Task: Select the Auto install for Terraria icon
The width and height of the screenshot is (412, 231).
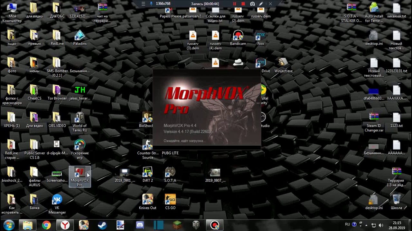Action: click(374, 13)
